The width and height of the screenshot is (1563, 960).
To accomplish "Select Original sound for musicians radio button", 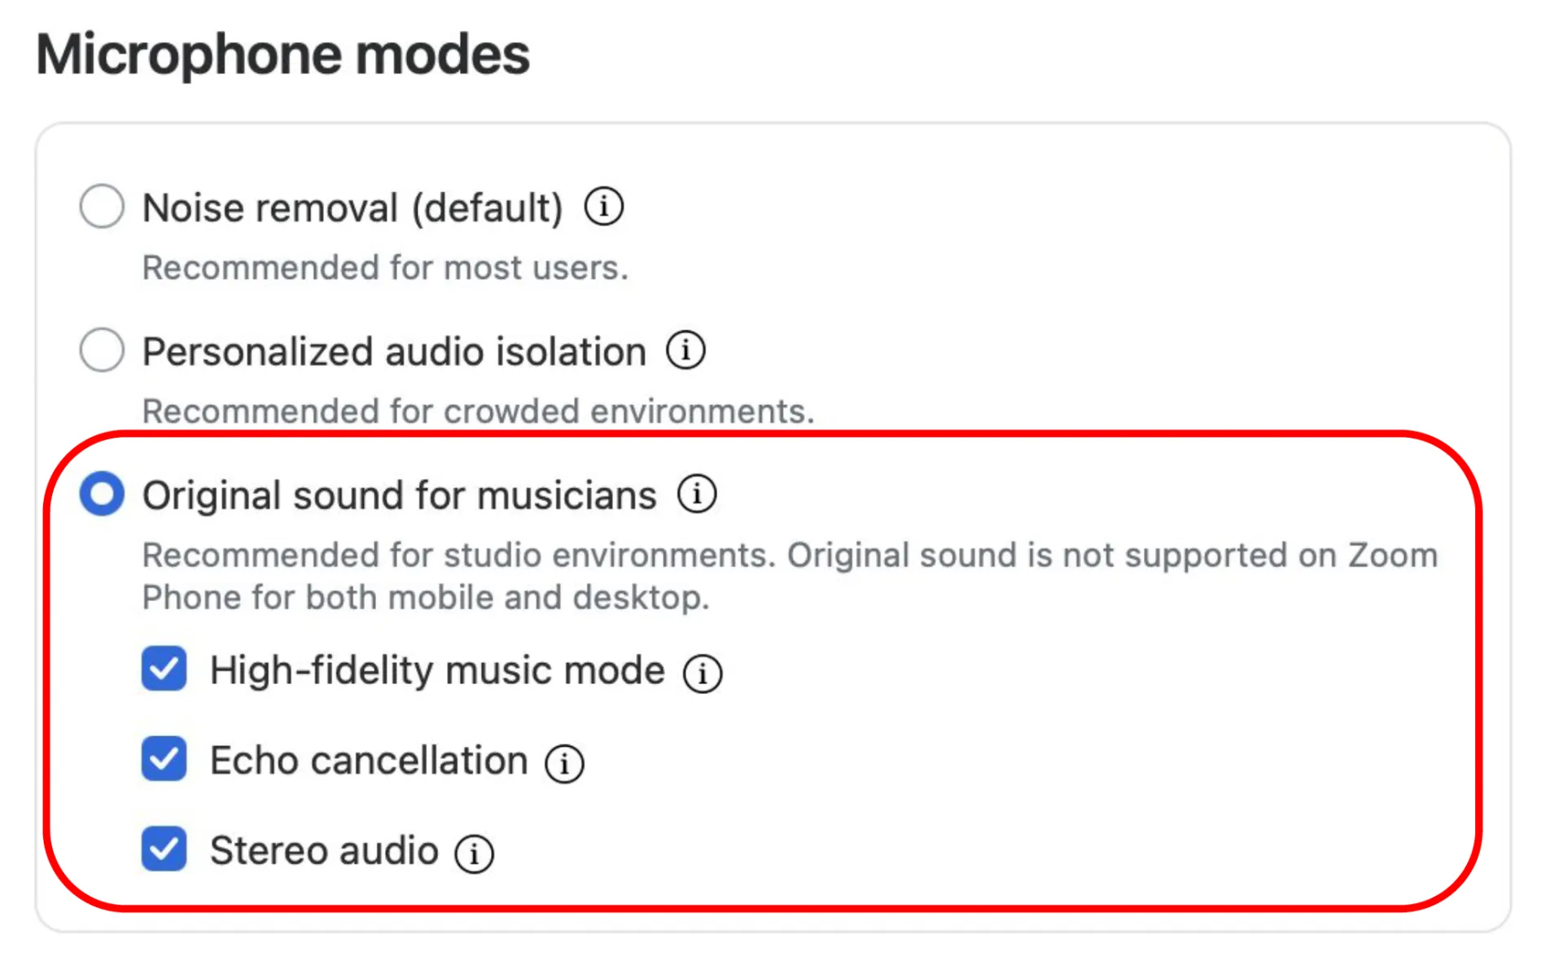I will [102, 494].
